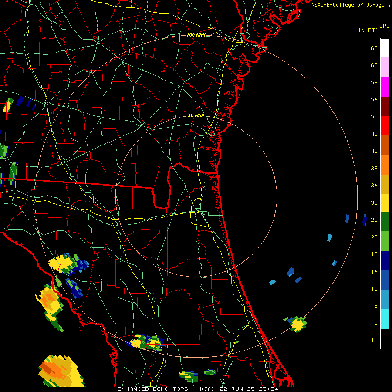Click the legend value "18"
The height and width of the screenshot is (392, 392).
click(x=374, y=254)
